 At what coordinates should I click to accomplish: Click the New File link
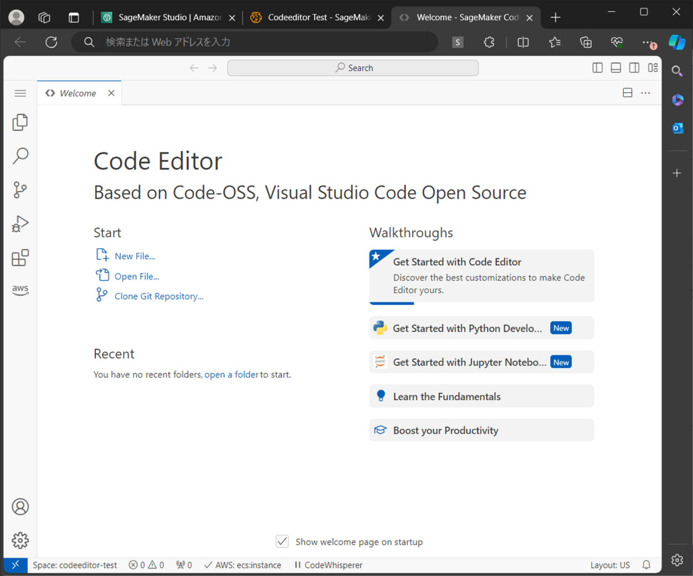pyautogui.click(x=135, y=256)
